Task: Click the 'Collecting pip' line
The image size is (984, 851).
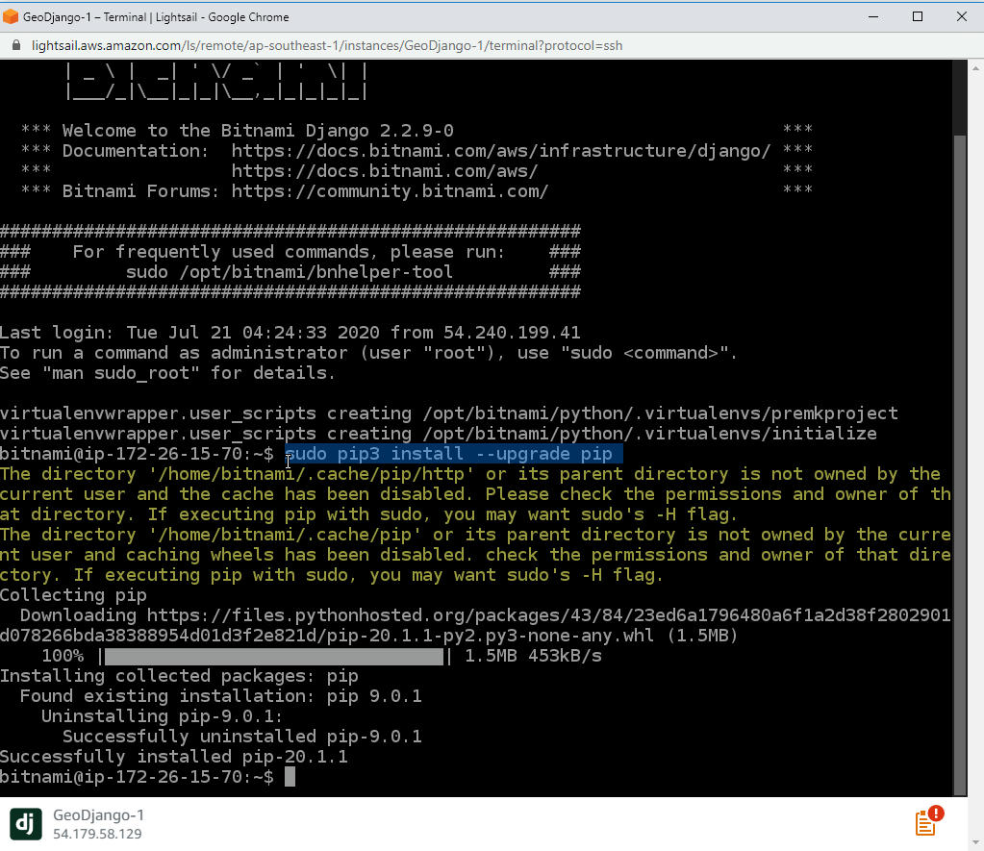Action: point(73,595)
